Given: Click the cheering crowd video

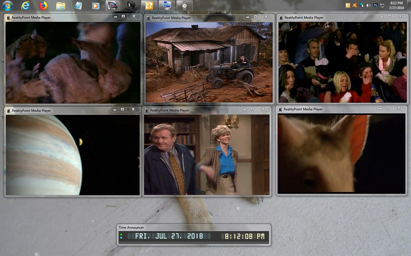Looking at the screenshot, I should pos(342,62).
